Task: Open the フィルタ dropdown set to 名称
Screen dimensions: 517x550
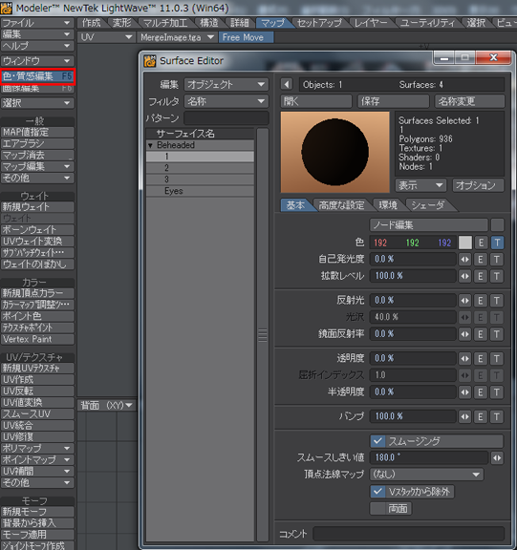Action: 226,101
